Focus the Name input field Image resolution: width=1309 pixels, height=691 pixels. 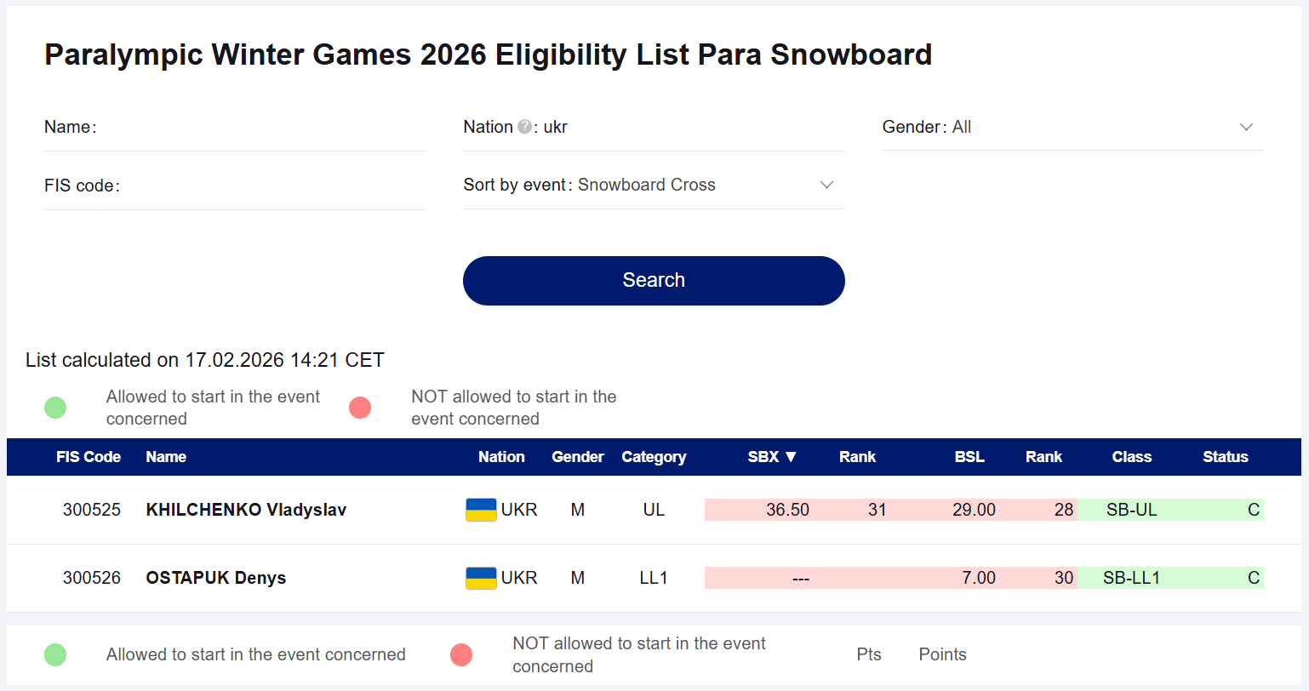pos(255,128)
